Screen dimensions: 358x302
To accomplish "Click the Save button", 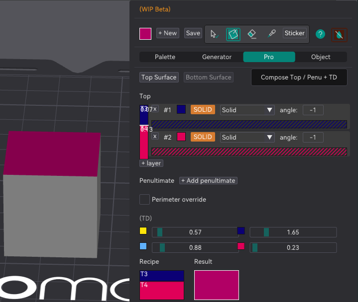I will click(x=193, y=33).
